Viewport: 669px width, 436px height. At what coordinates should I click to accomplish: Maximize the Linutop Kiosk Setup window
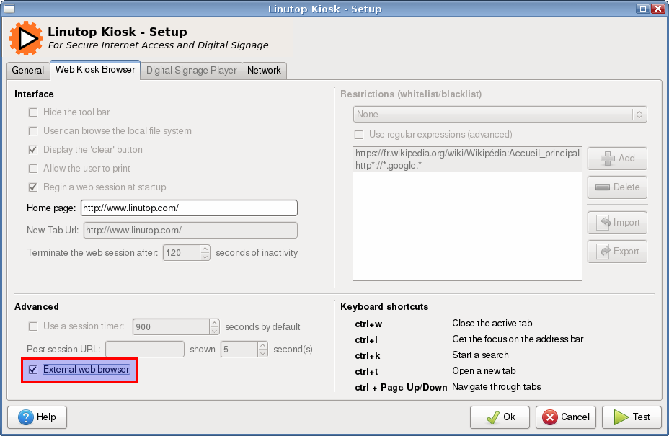coord(642,9)
